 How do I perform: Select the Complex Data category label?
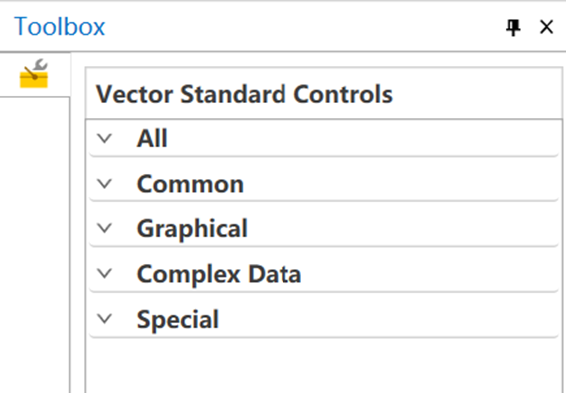(x=219, y=274)
